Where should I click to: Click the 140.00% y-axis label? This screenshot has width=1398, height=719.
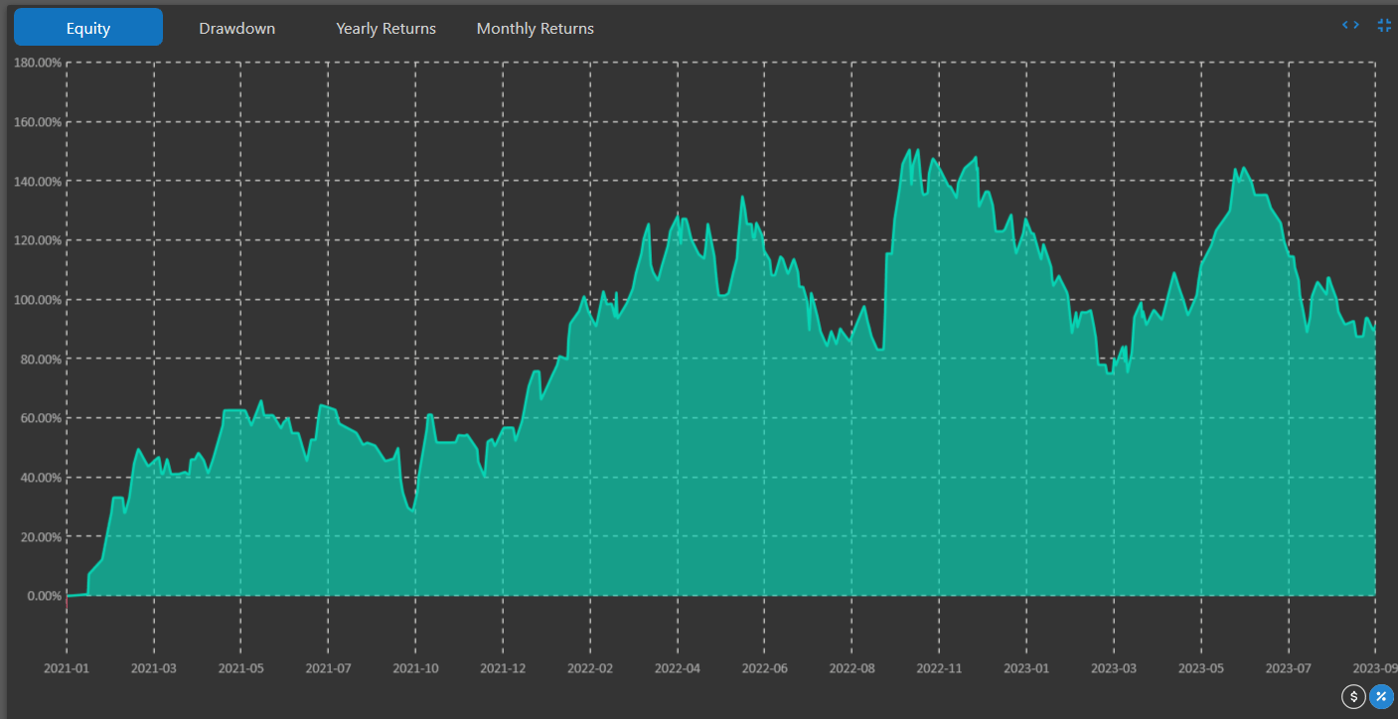[x=38, y=182]
